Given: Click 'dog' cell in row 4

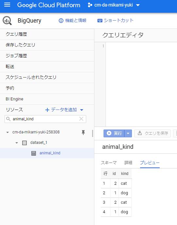Looking at the screenshot, I should (124, 212).
